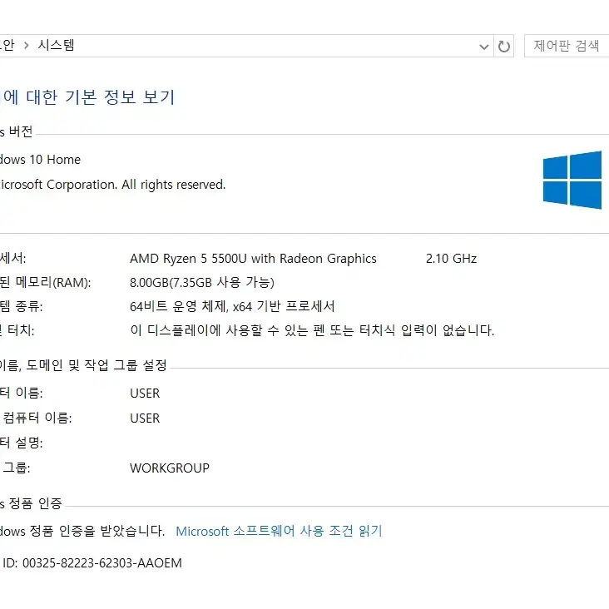Click the 메모리(RAM) label
609x609 pixels.
point(46,282)
